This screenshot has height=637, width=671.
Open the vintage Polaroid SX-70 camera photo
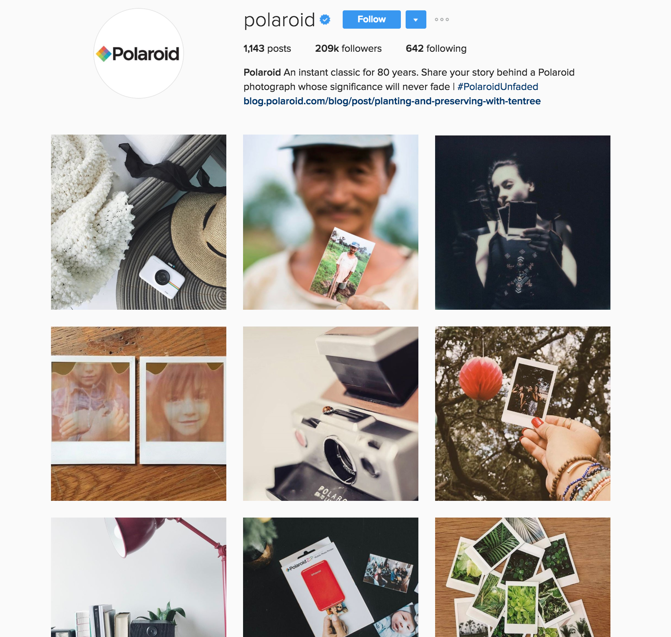click(331, 413)
